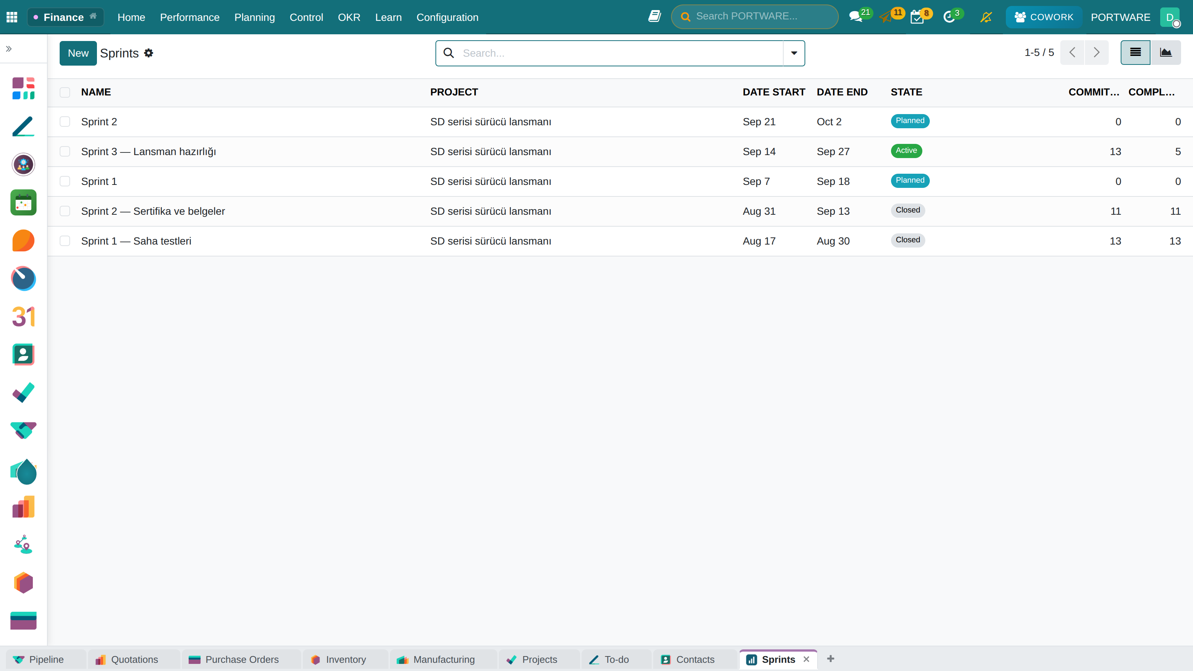
Task: Check the plain Sprint 1 row checkbox
Action: (x=65, y=182)
